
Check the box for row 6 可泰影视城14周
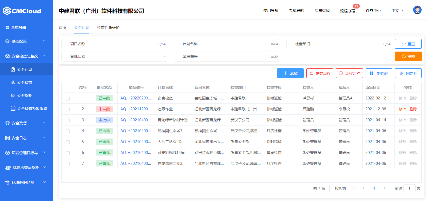tap(68, 153)
